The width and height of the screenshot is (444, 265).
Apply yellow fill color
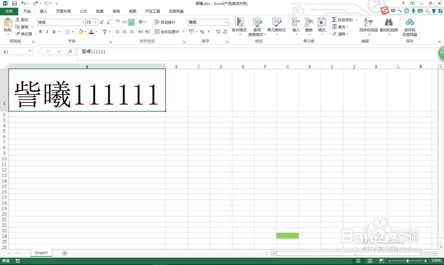[81, 32]
